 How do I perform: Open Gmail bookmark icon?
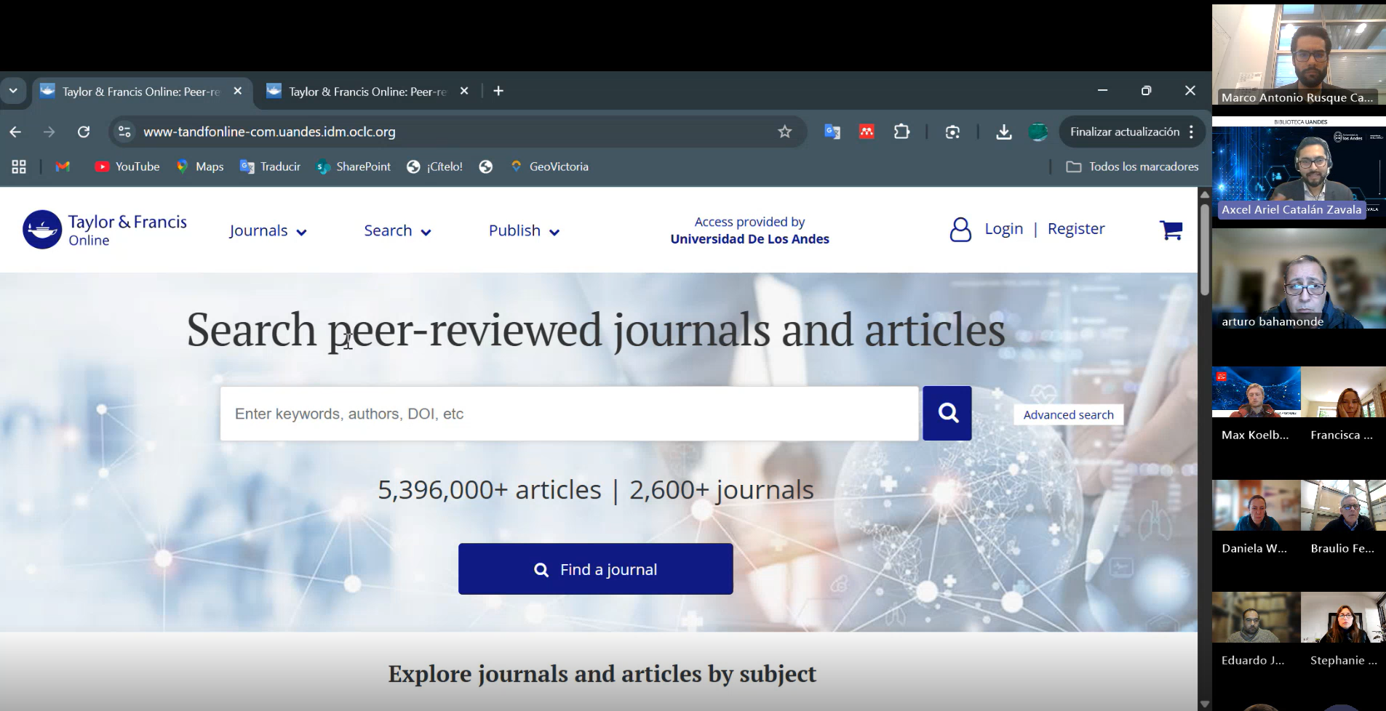tap(63, 166)
